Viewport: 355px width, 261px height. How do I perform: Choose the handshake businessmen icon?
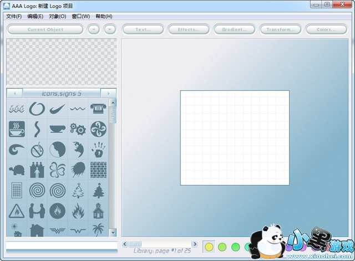(37, 211)
